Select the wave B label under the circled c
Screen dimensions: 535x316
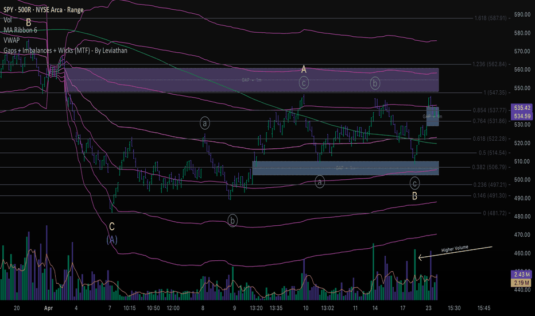coord(414,196)
